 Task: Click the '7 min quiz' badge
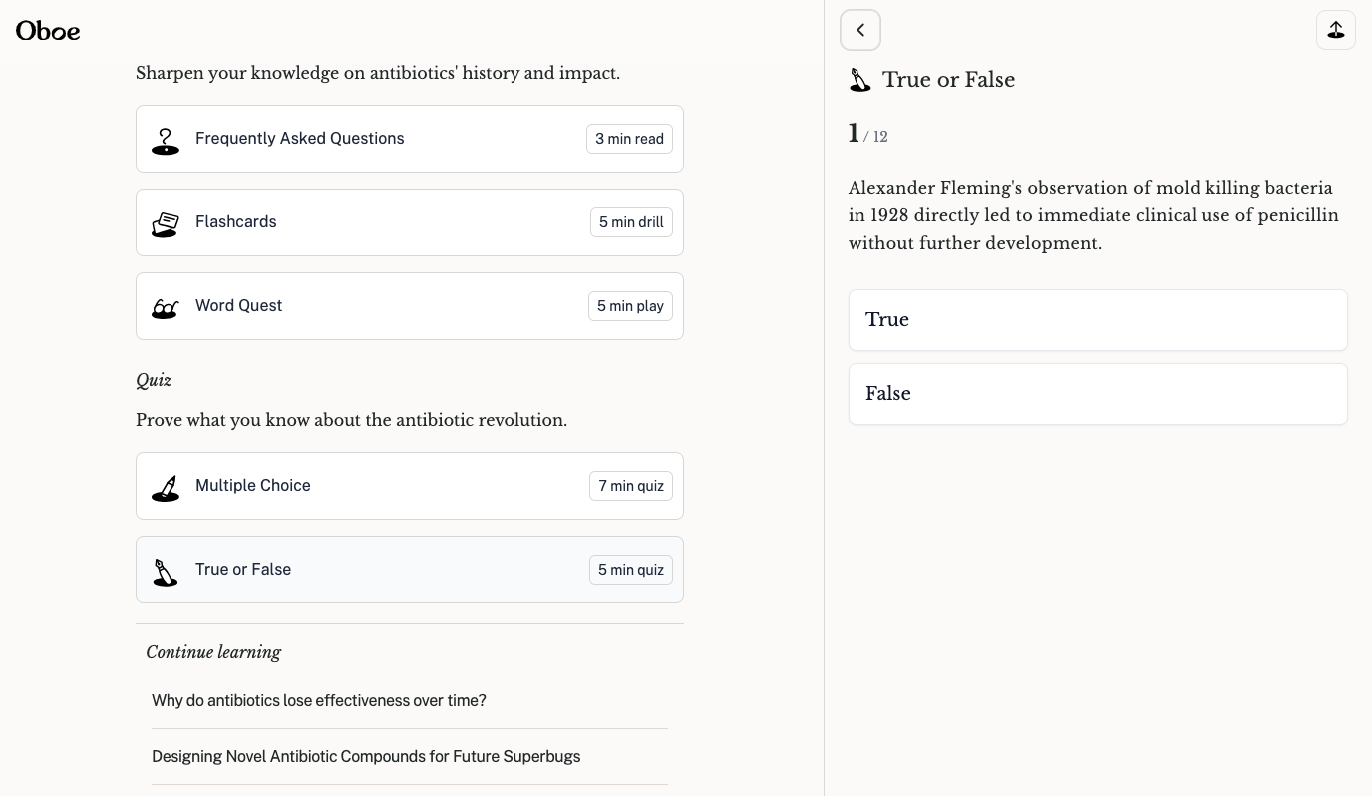pos(631,486)
